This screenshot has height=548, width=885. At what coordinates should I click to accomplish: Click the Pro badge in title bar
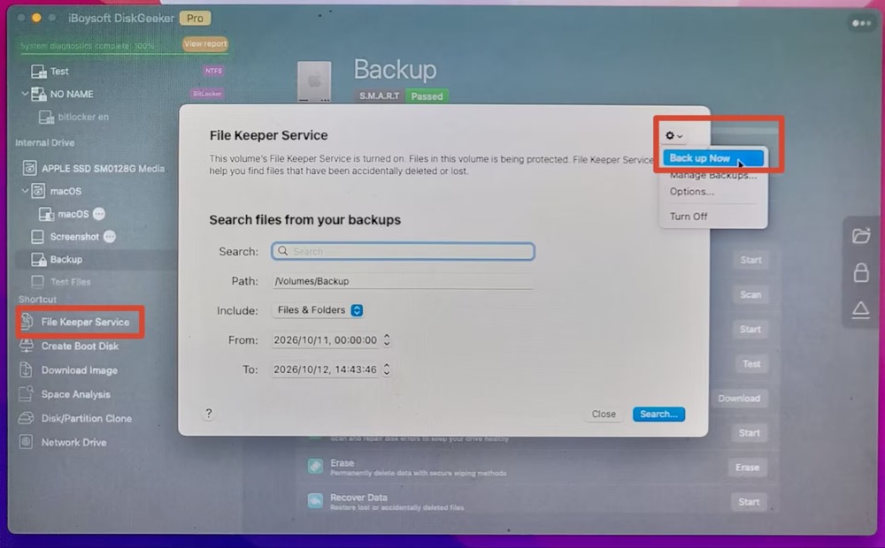click(196, 18)
